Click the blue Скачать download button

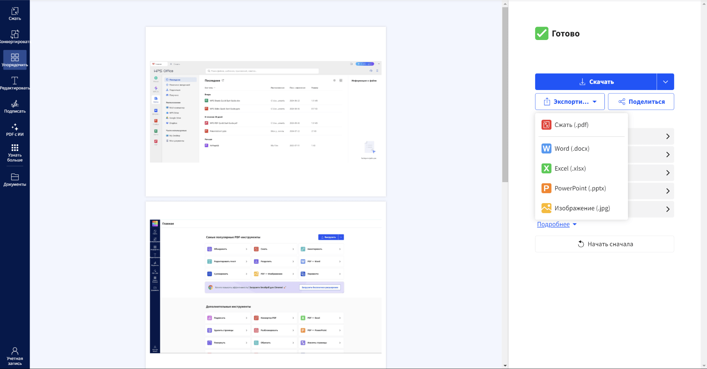(x=596, y=82)
